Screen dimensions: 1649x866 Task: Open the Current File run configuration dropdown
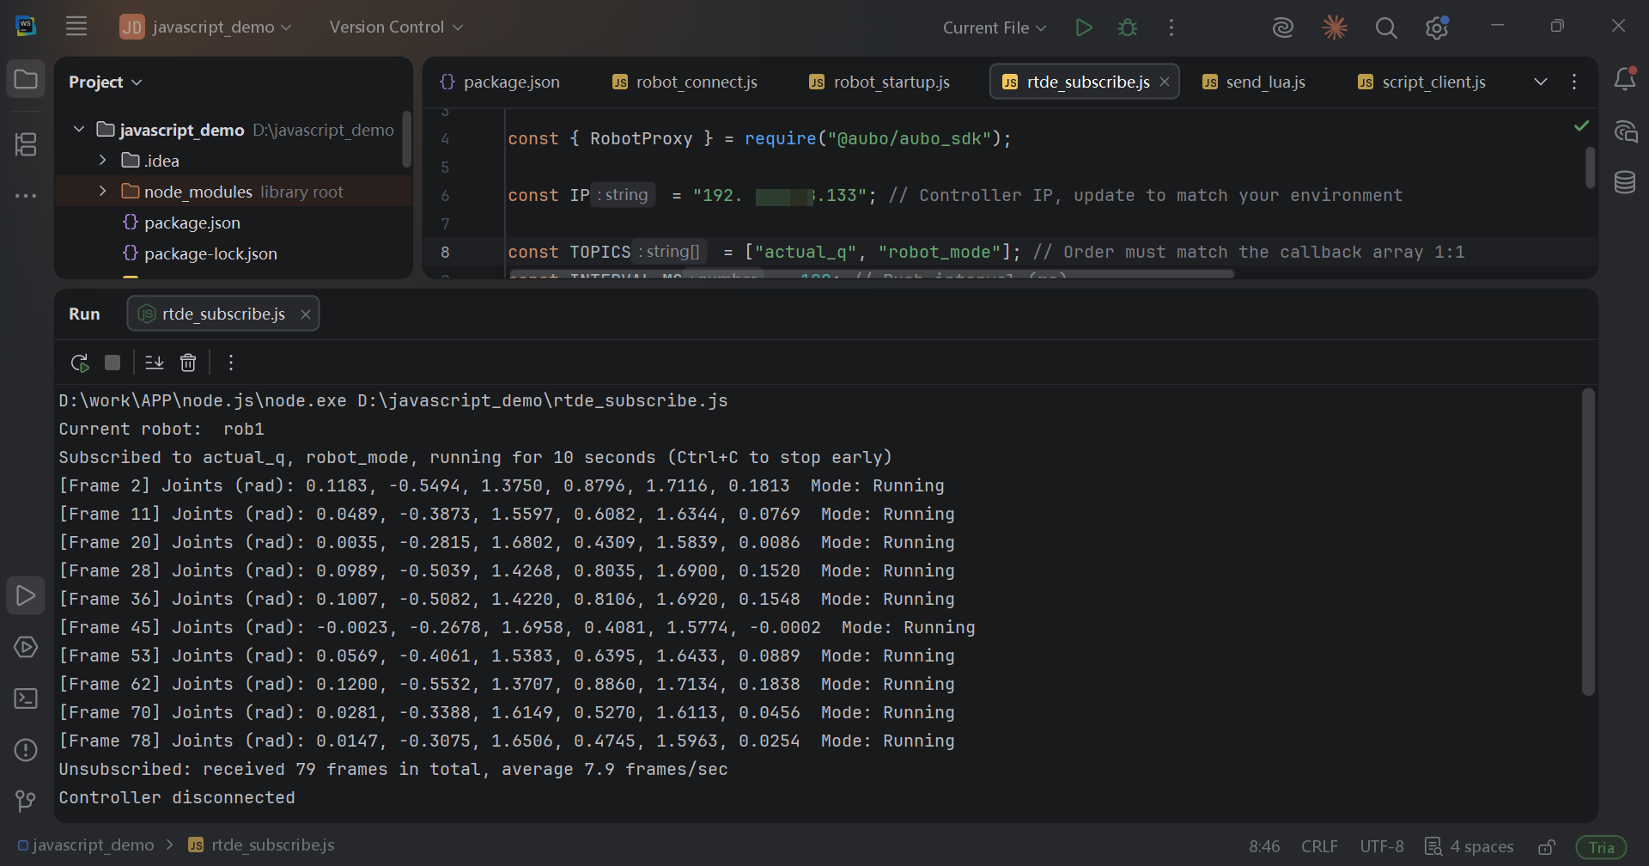point(995,27)
